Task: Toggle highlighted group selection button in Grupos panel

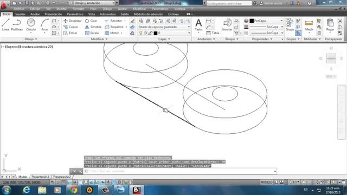Action: click(x=298, y=33)
